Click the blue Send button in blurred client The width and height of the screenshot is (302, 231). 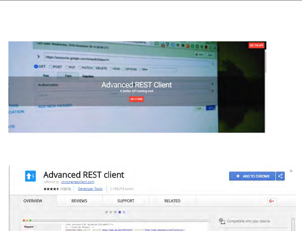(x=211, y=108)
